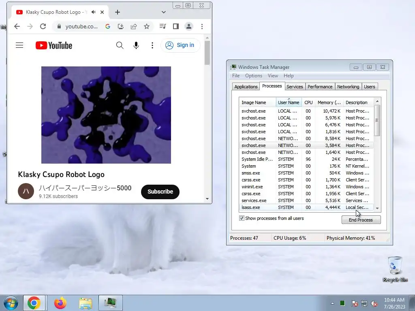The height and width of the screenshot is (311, 415).
Task: Open the Windows Start button
Action: (11, 303)
